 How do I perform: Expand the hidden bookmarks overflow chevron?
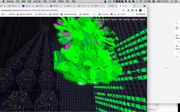(133, 14)
